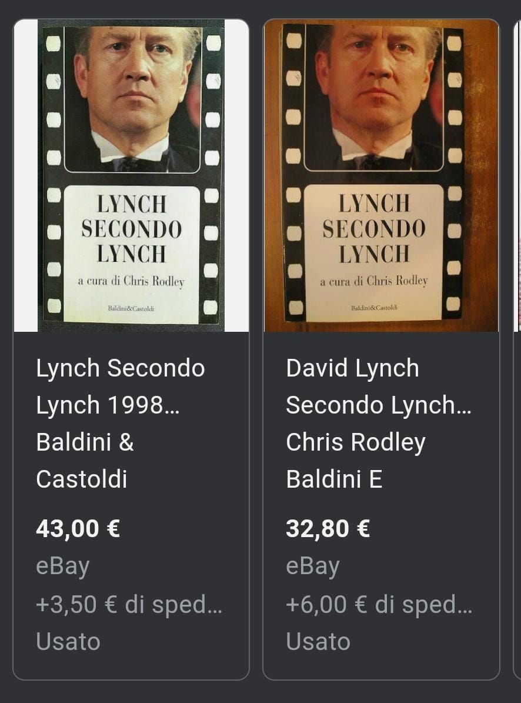521x703 pixels.
Task: Tap the Lynch Secondo Lynch title on left cover
Action: (x=132, y=229)
